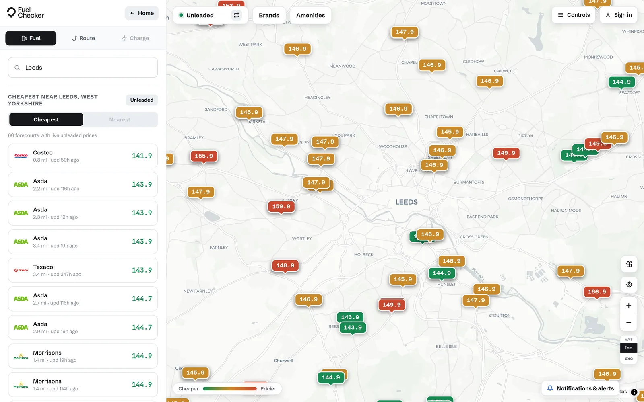Click the 146.9 marker near West Park
The width and height of the screenshot is (644, 402).
297,49
